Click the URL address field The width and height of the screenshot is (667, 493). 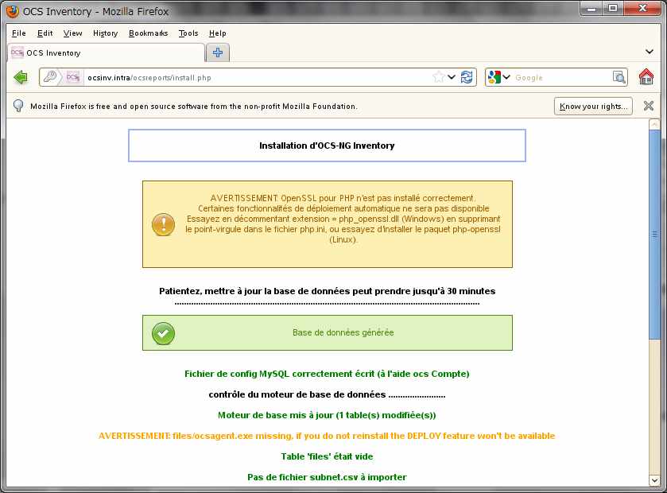(x=258, y=77)
